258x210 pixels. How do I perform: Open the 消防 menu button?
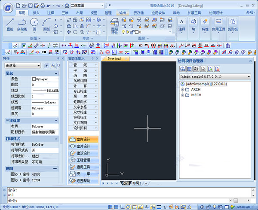coord(83,76)
